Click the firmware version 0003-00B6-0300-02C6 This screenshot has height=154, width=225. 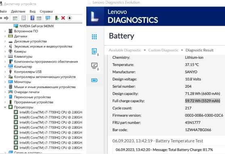pos(204,115)
